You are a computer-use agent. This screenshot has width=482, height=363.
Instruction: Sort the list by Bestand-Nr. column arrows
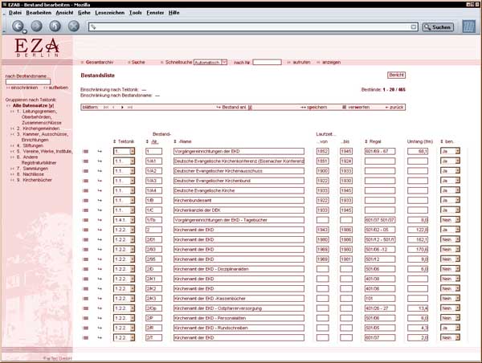click(147, 141)
